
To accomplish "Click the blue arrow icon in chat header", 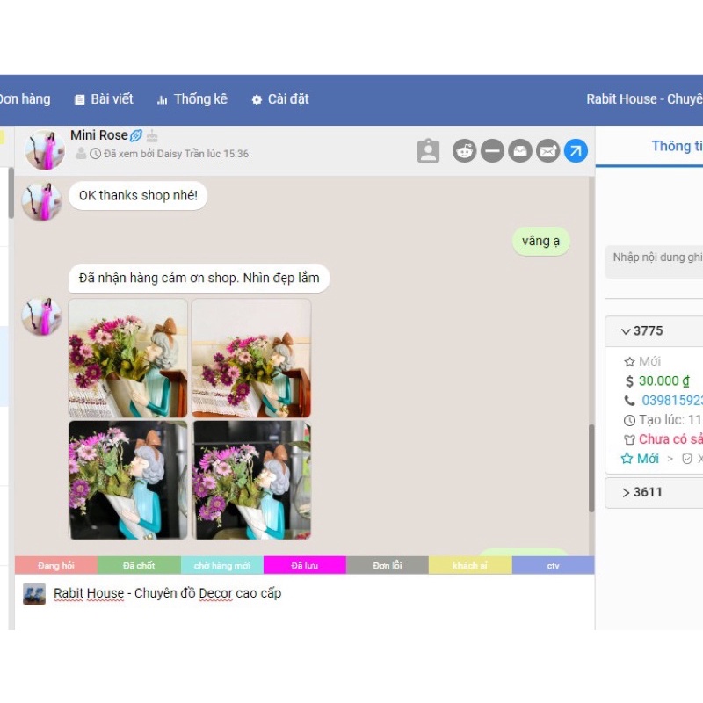I will [x=576, y=151].
